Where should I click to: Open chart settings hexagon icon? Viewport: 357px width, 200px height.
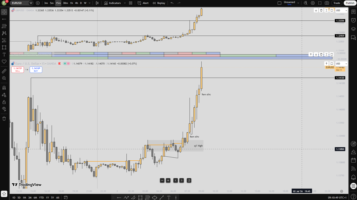point(313,3)
